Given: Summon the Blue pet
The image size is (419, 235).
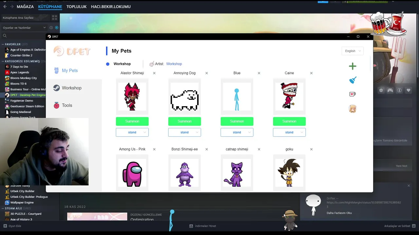Looking at the screenshot, I should 237,121.
